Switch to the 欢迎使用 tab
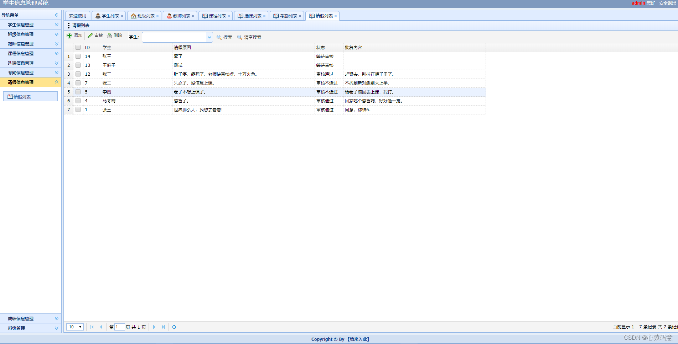Image resolution: width=678 pixels, height=344 pixels. point(78,16)
